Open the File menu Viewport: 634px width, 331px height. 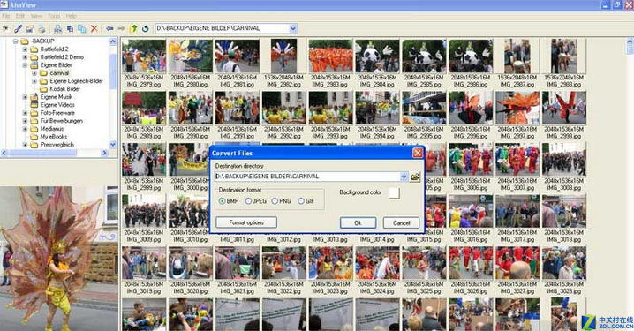coord(5,16)
